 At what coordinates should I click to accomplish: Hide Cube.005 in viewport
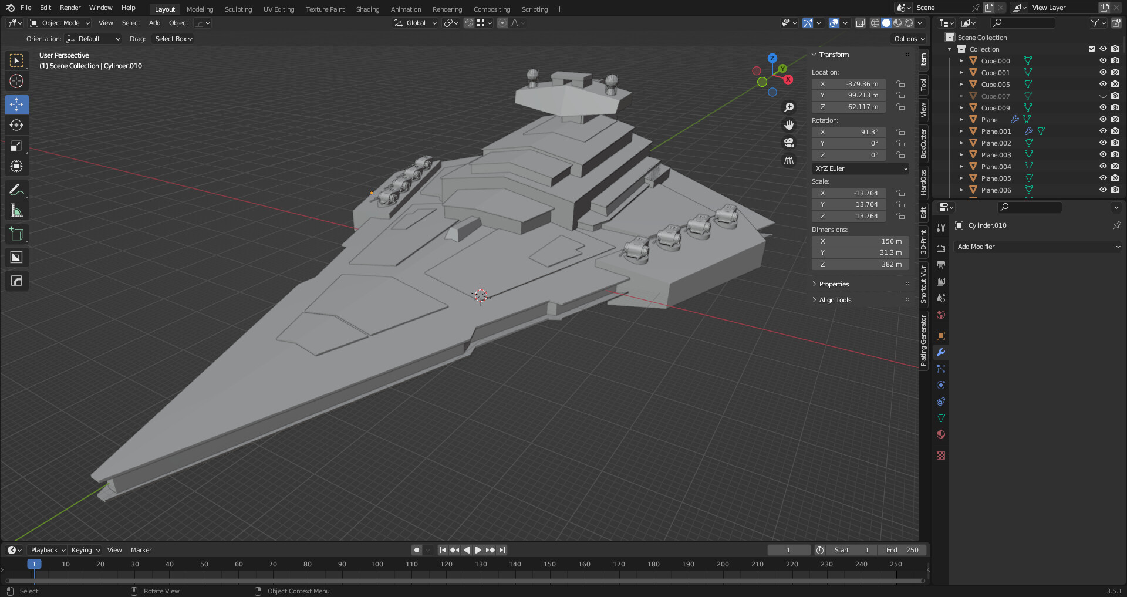(1103, 84)
